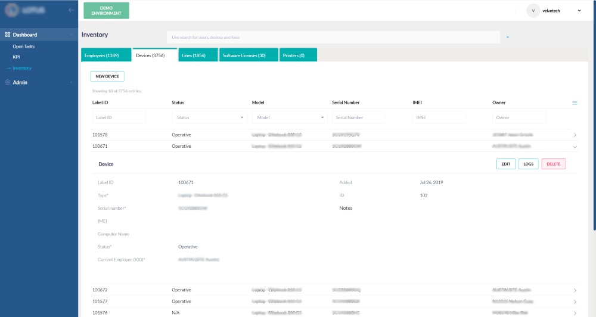Sort by Status column header

[x=178, y=102]
